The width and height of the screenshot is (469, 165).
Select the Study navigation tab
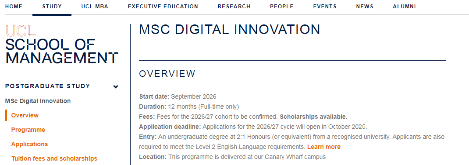coord(52,7)
